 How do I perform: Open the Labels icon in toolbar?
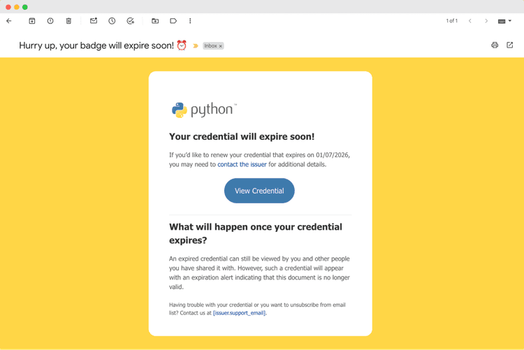point(173,21)
